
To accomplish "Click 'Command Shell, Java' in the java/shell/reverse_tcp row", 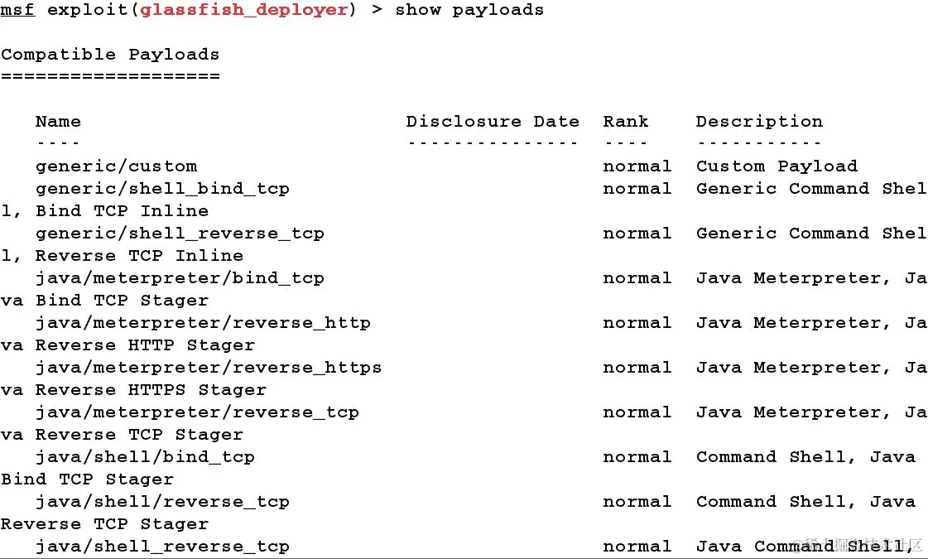I will (806, 502).
